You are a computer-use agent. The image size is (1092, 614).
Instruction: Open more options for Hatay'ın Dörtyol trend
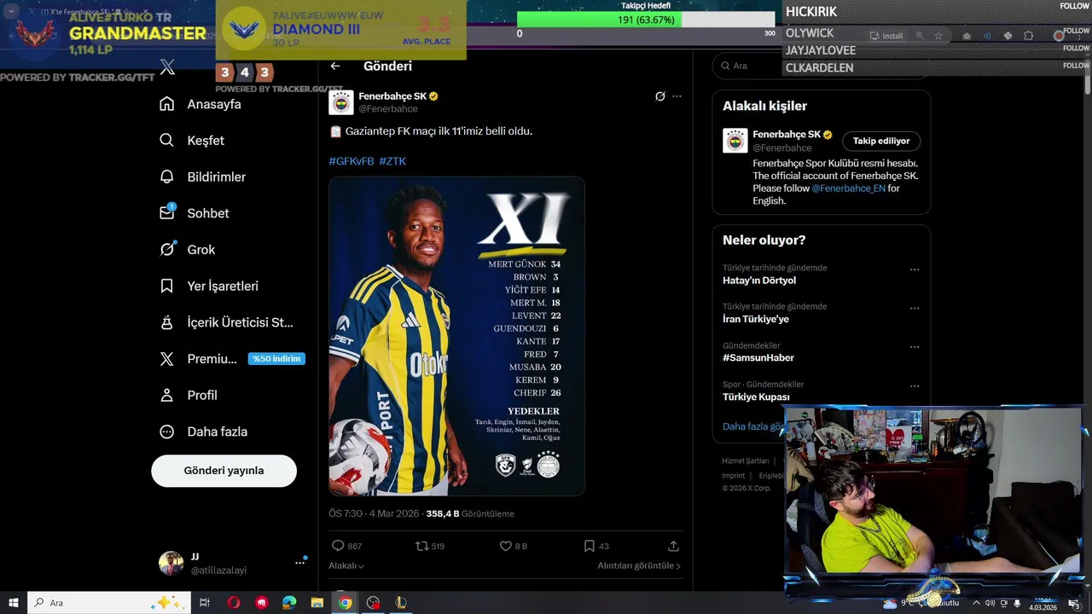tap(915, 269)
